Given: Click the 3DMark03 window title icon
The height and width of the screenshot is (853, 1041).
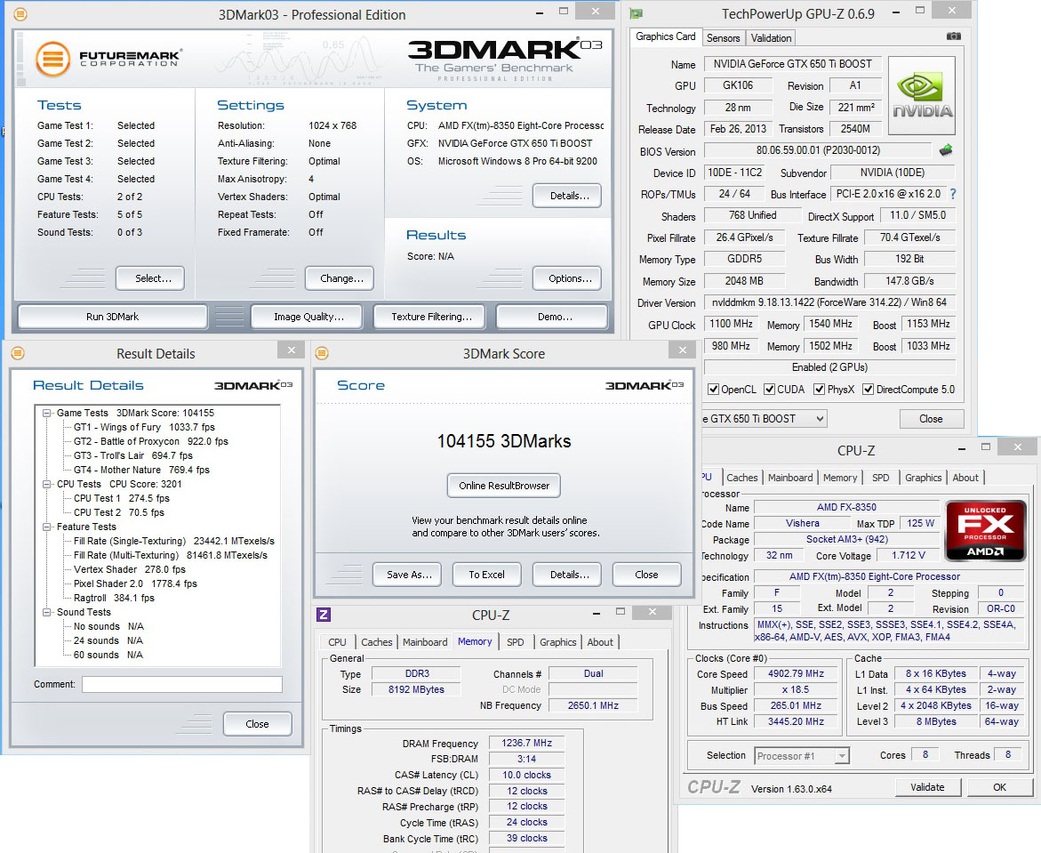Looking at the screenshot, I should tap(20, 14).
